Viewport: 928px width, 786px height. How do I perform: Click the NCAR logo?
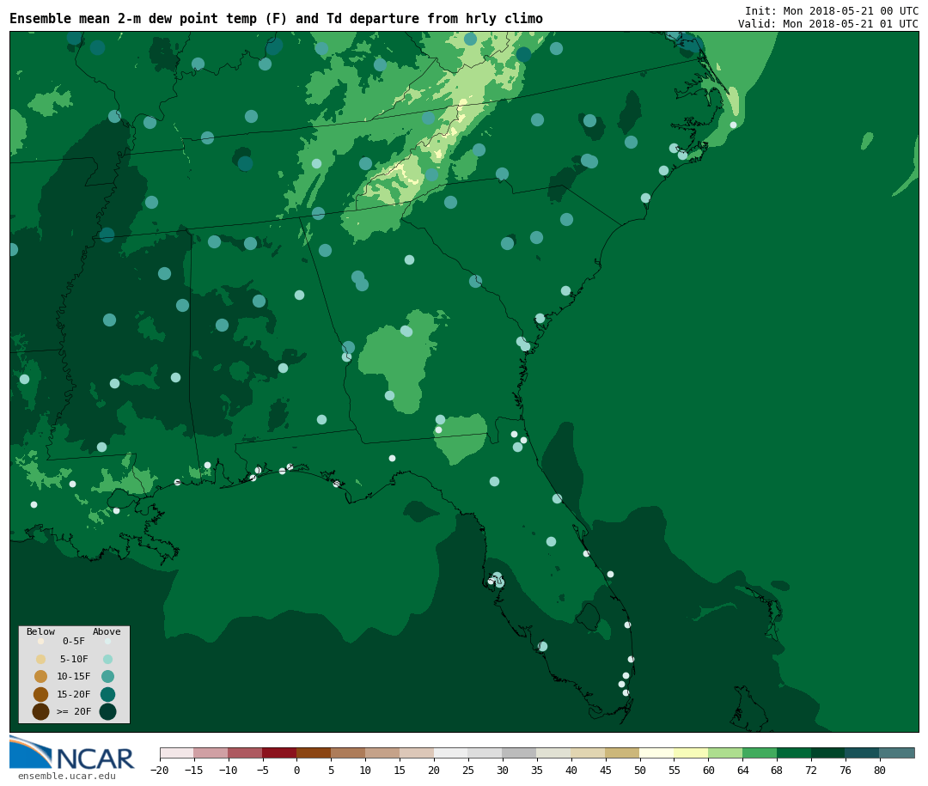[71, 752]
